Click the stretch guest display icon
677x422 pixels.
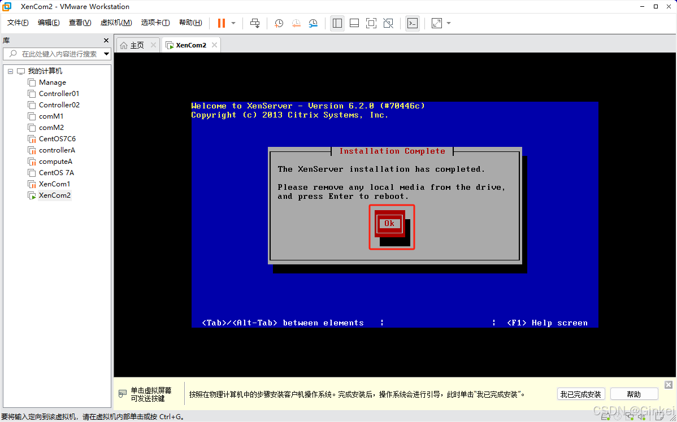tap(437, 23)
